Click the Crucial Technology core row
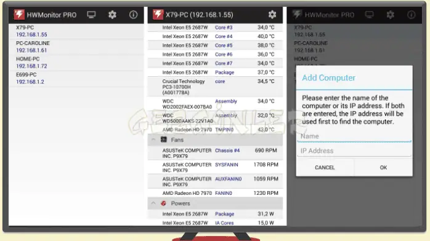 click(215, 87)
